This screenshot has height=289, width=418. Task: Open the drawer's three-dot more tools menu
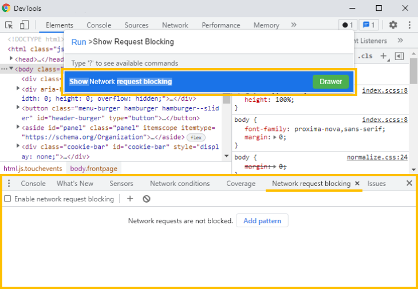point(9,183)
